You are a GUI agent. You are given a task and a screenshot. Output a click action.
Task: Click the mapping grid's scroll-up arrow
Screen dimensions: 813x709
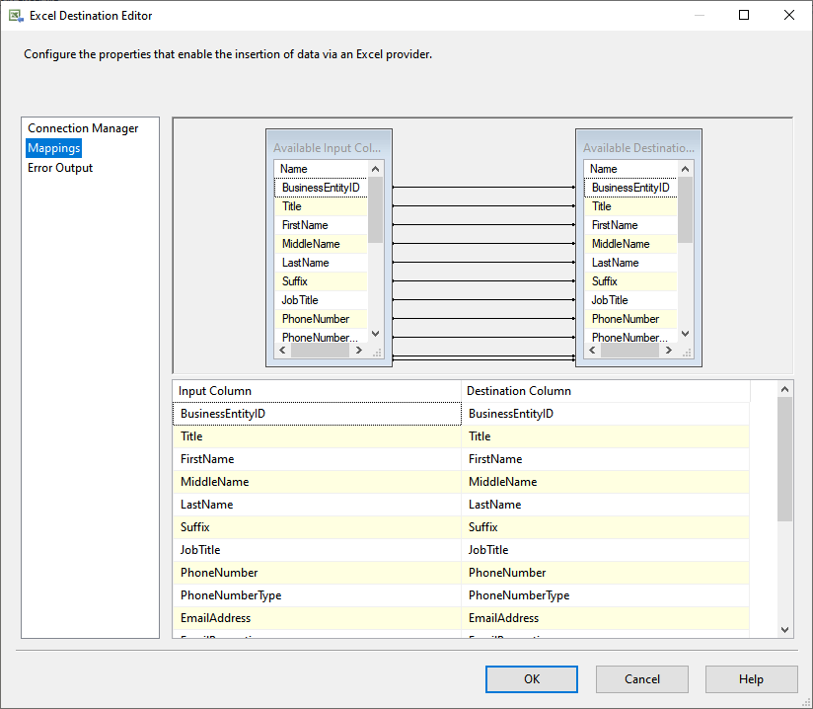(x=784, y=390)
